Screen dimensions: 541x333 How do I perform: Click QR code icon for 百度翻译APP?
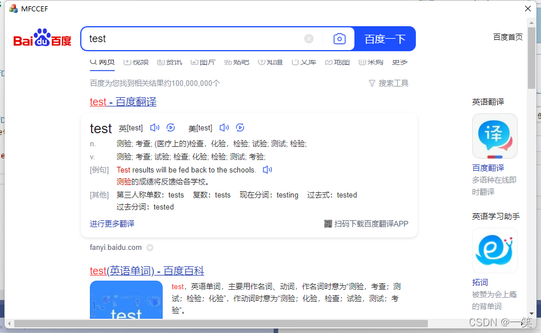pyautogui.click(x=328, y=224)
